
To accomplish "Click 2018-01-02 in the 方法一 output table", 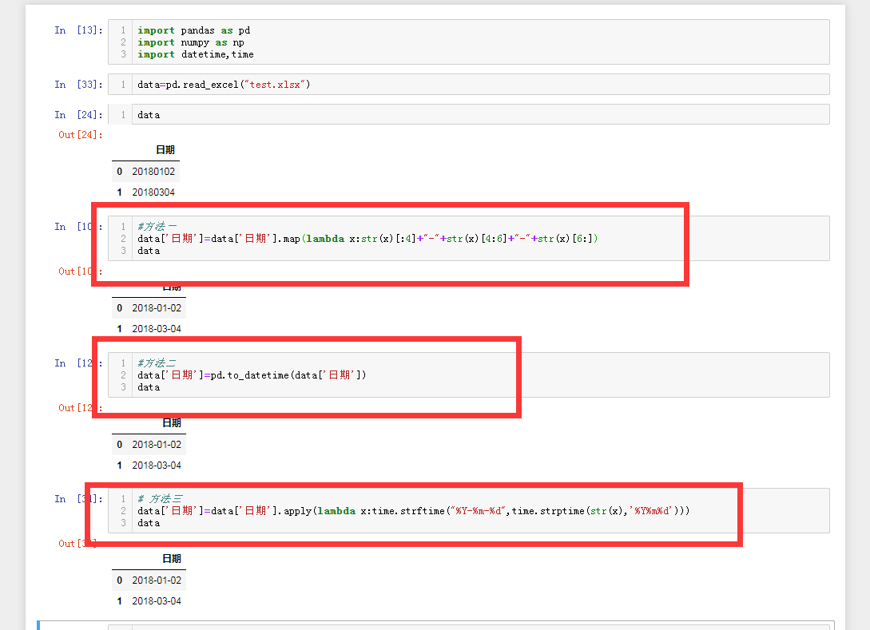I will point(157,307).
